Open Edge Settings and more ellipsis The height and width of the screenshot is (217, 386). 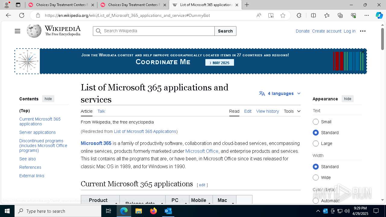point(367,15)
